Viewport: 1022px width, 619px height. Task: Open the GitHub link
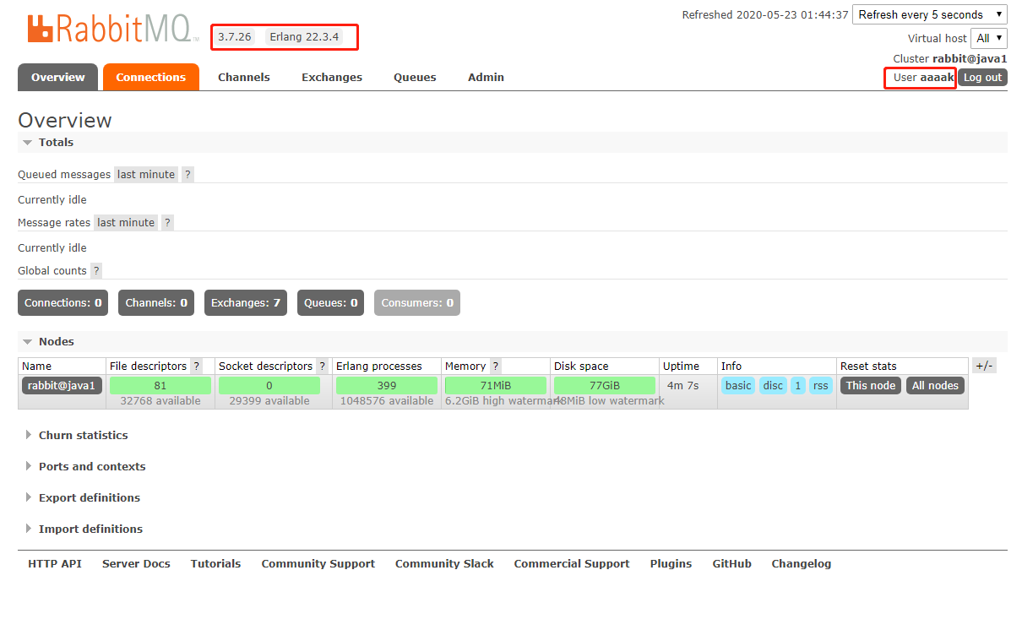(x=731, y=563)
